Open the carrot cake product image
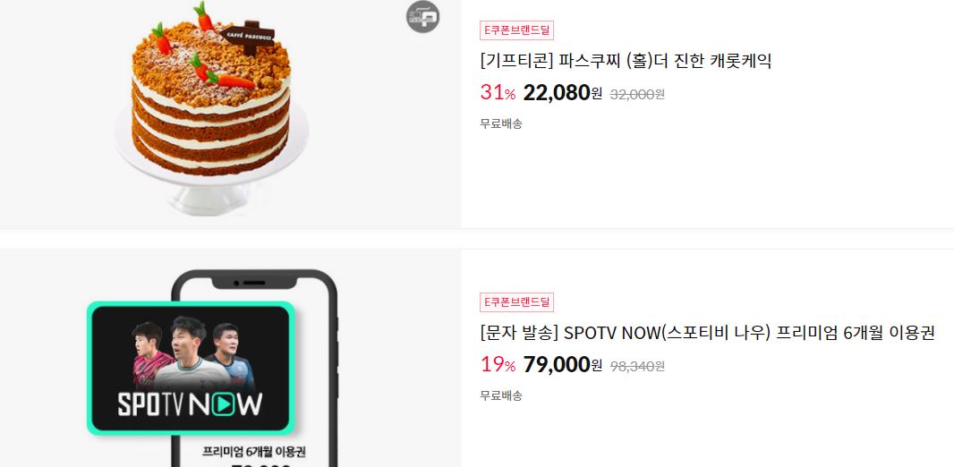Viewport: 954px width, 467px height. pos(231,114)
